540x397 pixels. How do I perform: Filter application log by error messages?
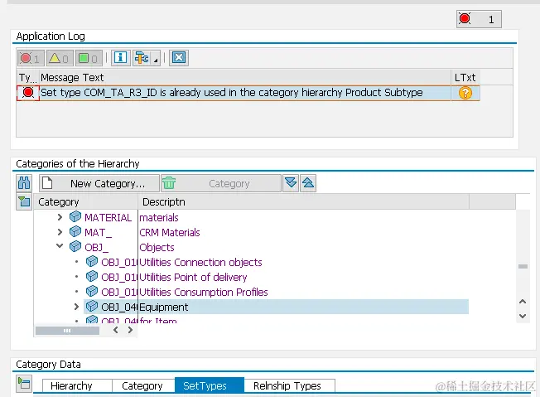31,58
